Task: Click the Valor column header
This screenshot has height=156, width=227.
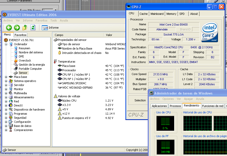Action: click(115, 35)
